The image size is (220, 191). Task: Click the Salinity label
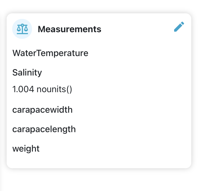(27, 73)
